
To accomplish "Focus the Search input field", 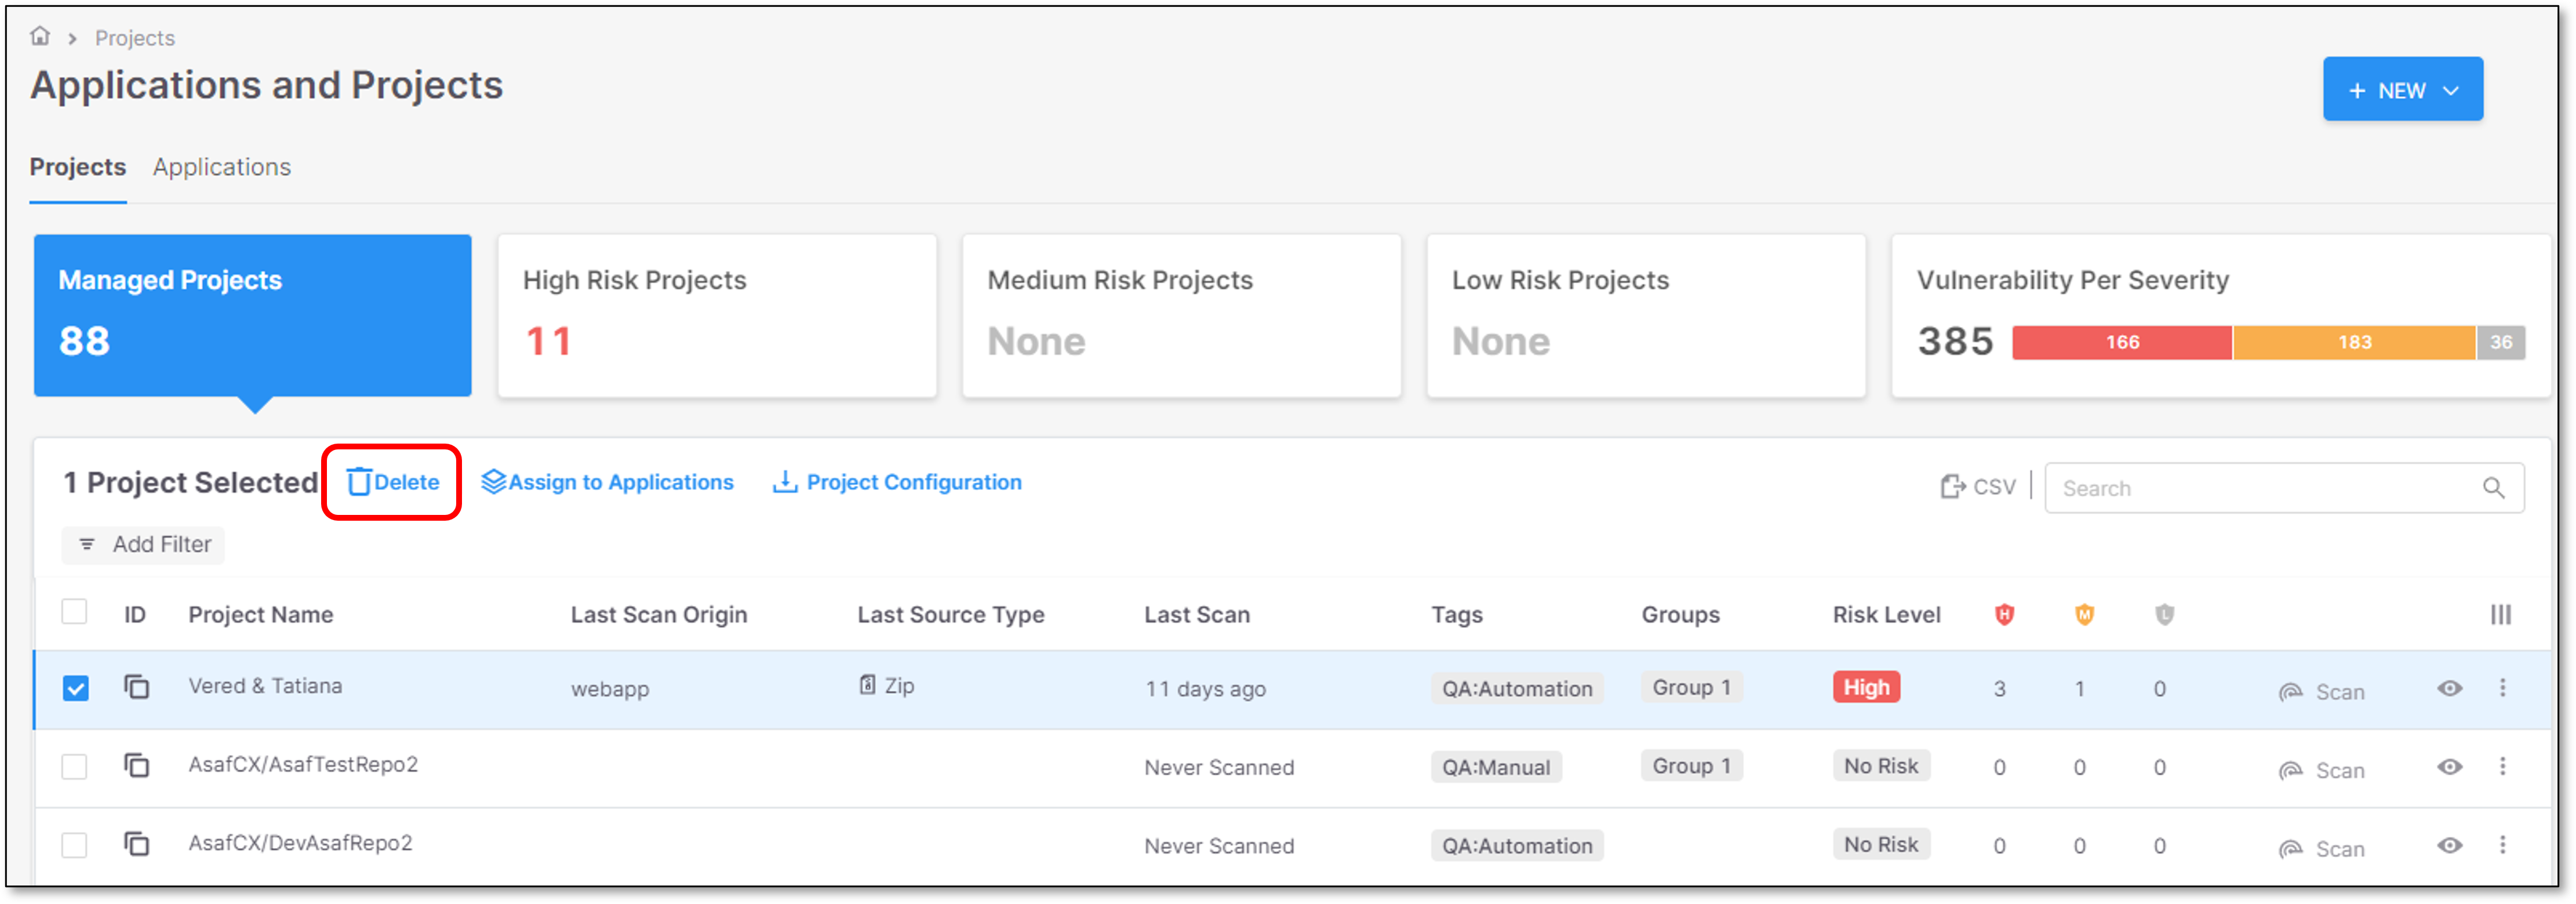I will click(2284, 488).
